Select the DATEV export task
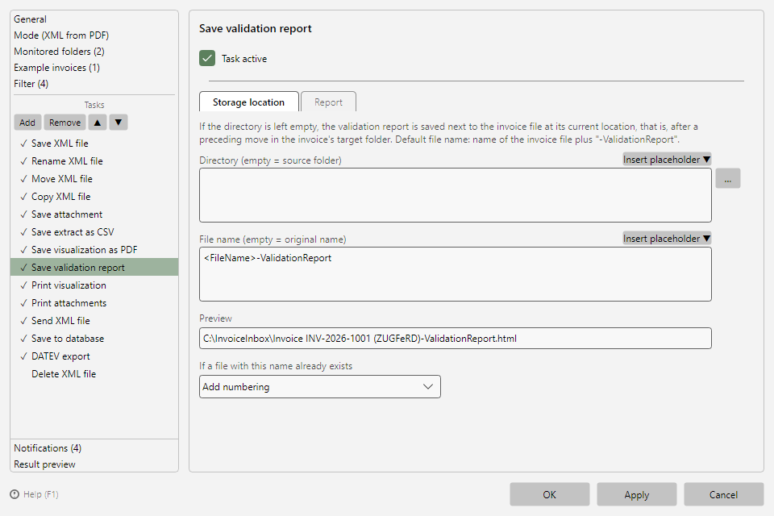Image resolution: width=774 pixels, height=516 pixels. click(x=94, y=356)
